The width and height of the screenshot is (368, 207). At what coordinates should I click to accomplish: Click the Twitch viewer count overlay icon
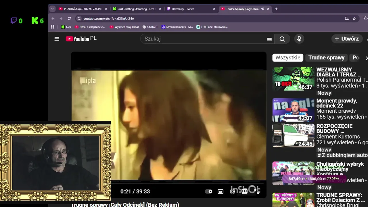(x=14, y=21)
